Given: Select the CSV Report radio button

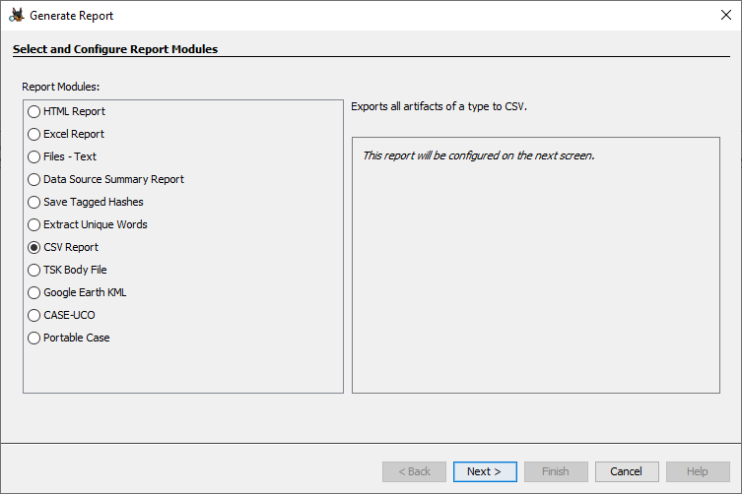Looking at the screenshot, I should 34,247.
